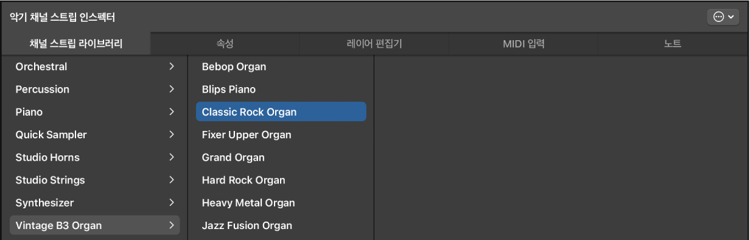Click the Studio Horns chevron arrow
The height and width of the screenshot is (240, 750).
pos(172,157)
